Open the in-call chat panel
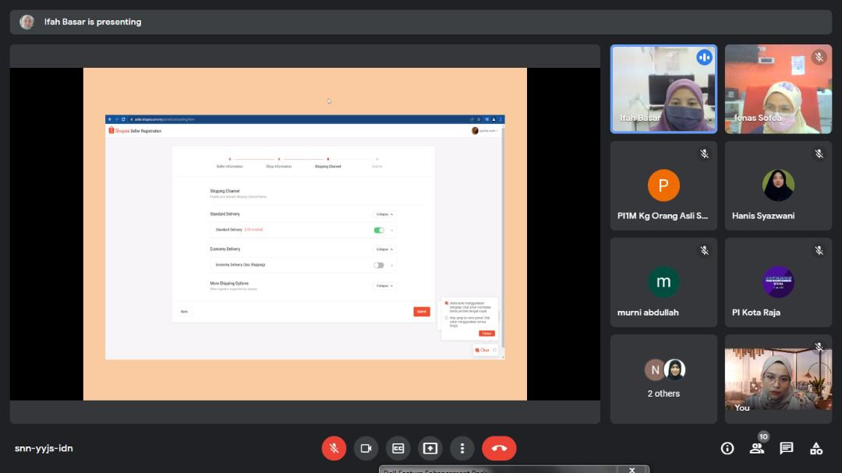842x473 pixels. (787, 448)
